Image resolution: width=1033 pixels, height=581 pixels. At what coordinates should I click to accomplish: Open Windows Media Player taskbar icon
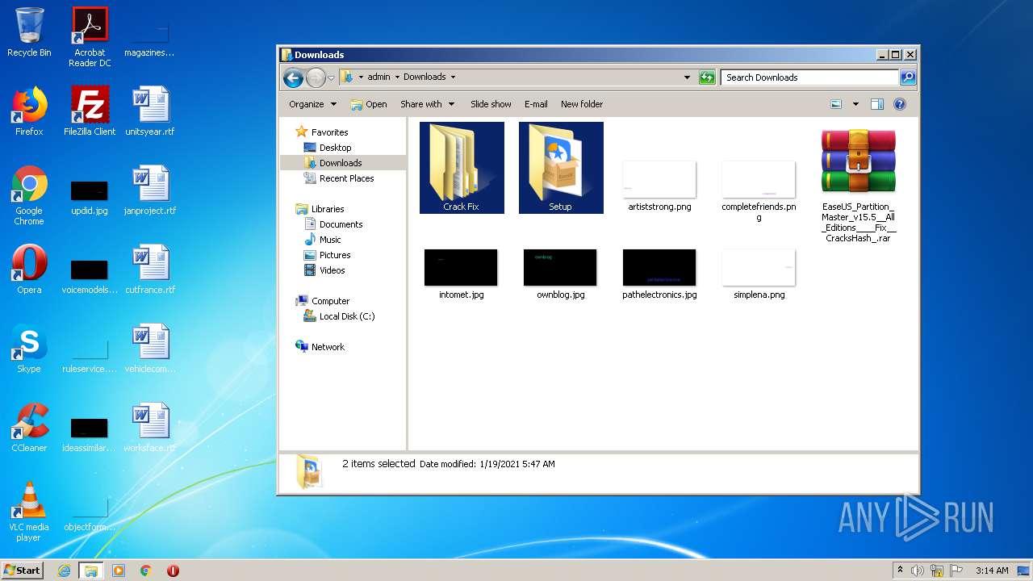click(119, 571)
